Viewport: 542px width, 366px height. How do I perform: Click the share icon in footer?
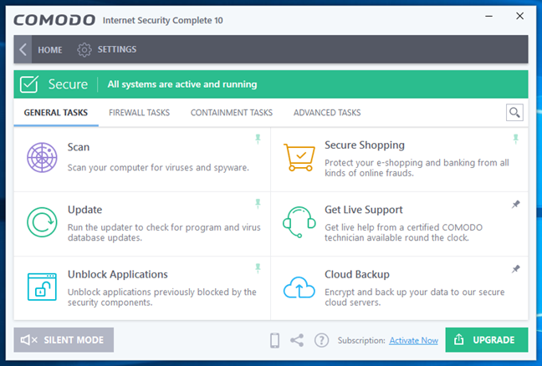pos(297,340)
